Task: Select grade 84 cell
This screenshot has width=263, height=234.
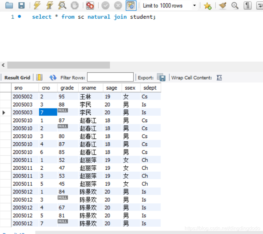Action: coord(68,192)
